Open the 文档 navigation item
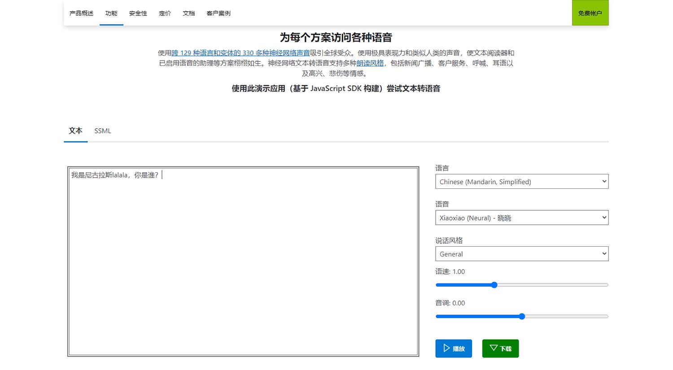673x370 pixels. 188,13
